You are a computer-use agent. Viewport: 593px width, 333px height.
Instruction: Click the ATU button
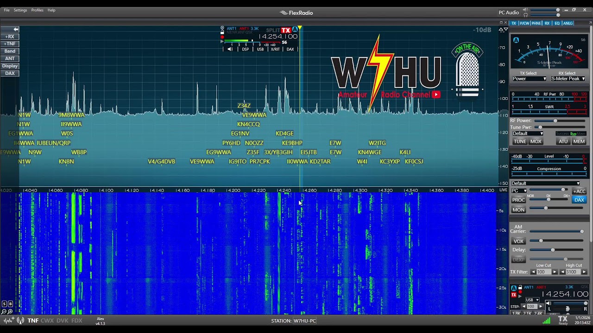[563, 142]
